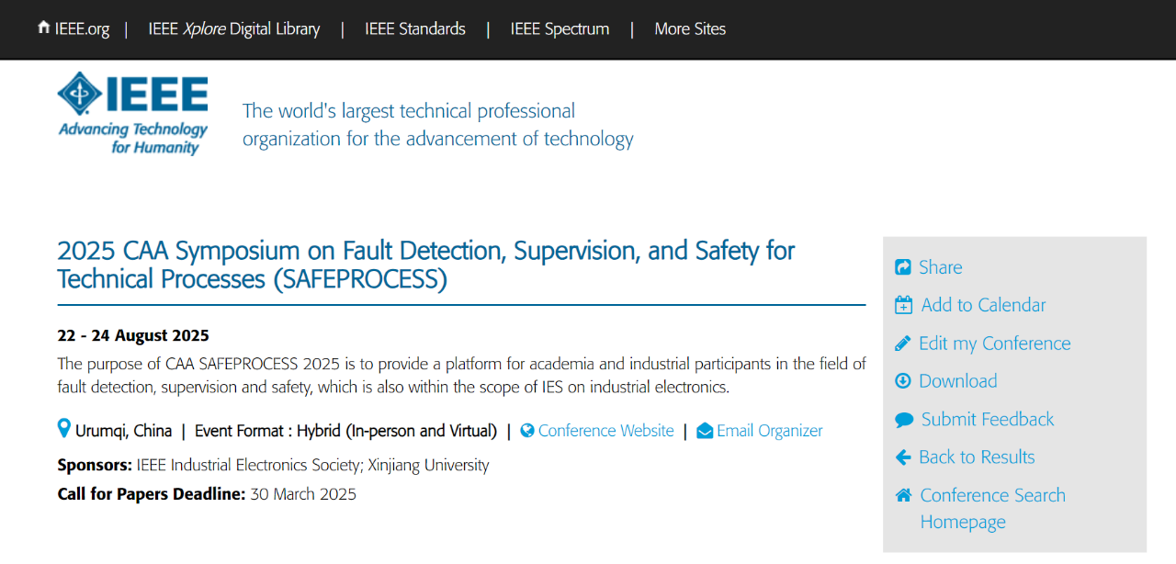1176x564 pixels.
Task: Open IEEE Xplore Digital Library
Action: point(234,28)
